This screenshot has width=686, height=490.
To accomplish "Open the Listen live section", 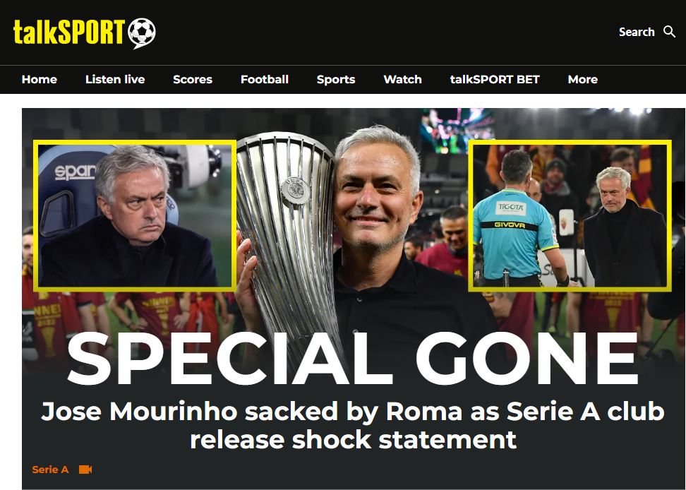I will point(115,79).
